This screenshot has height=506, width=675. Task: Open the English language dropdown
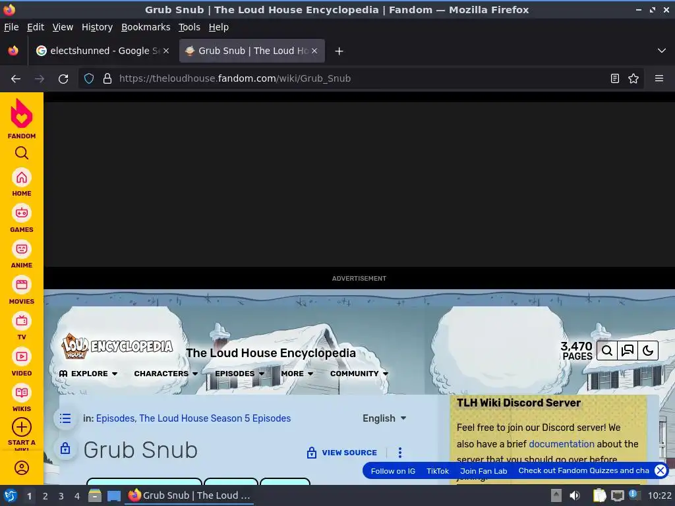click(384, 418)
